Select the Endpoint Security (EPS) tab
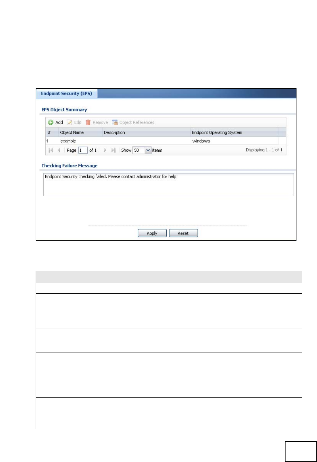This screenshot has width=317, height=462. (66, 93)
